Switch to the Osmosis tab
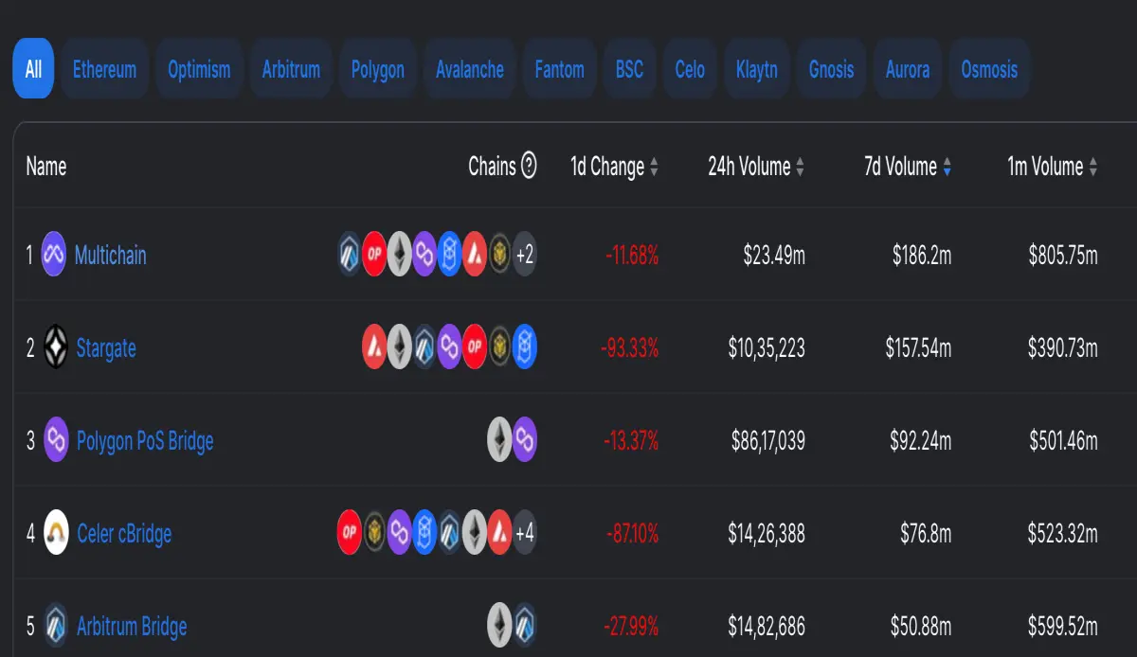The height and width of the screenshot is (657, 1137). click(x=989, y=69)
